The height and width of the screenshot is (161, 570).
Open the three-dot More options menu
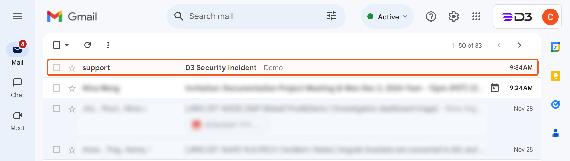point(108,45)
